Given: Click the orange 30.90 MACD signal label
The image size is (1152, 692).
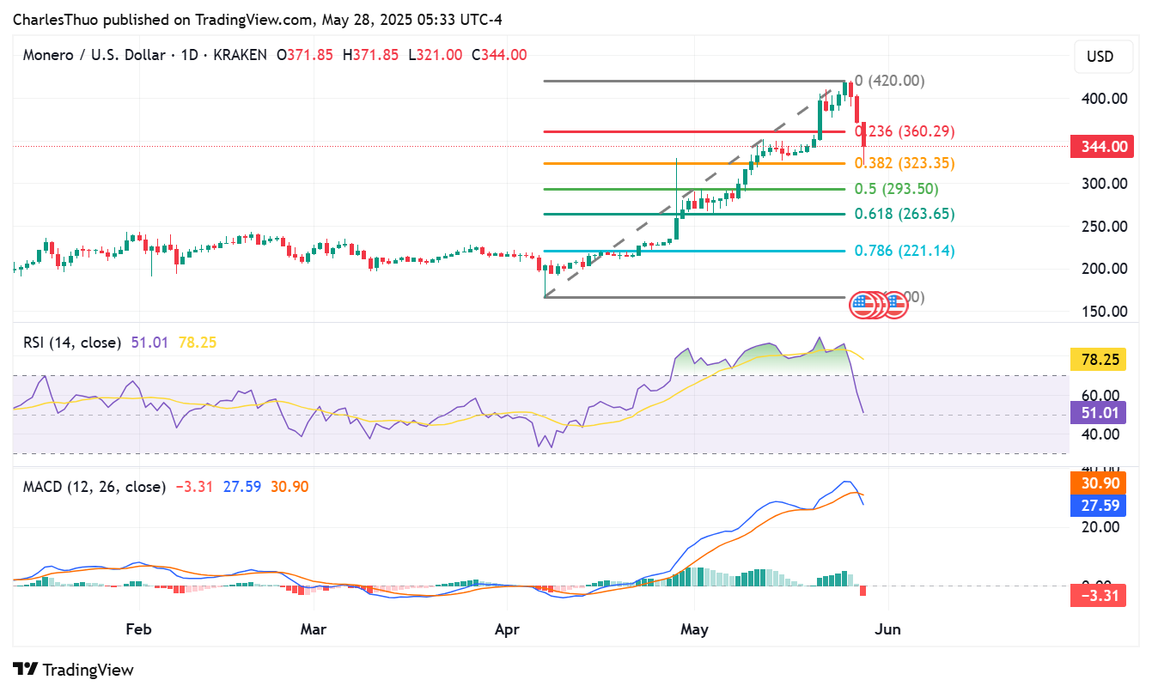Looking at the screenshot, I should click(1097, 483).
